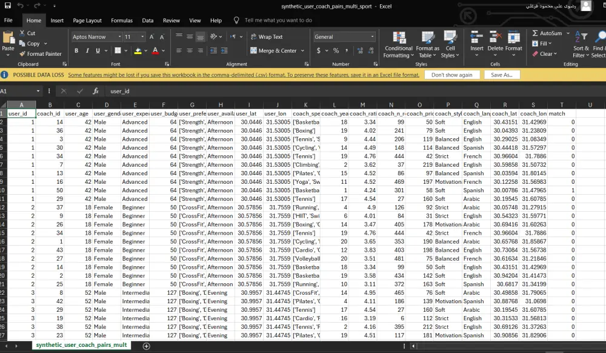Switch to the Formulas tab

click(x=122, y=21)
